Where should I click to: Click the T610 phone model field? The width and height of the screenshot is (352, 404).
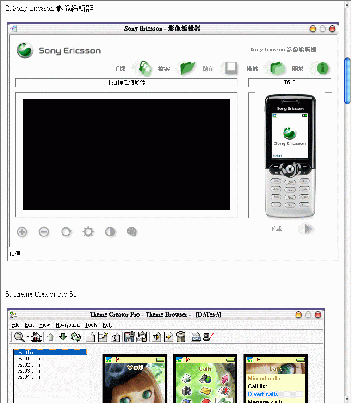[290, 82]
